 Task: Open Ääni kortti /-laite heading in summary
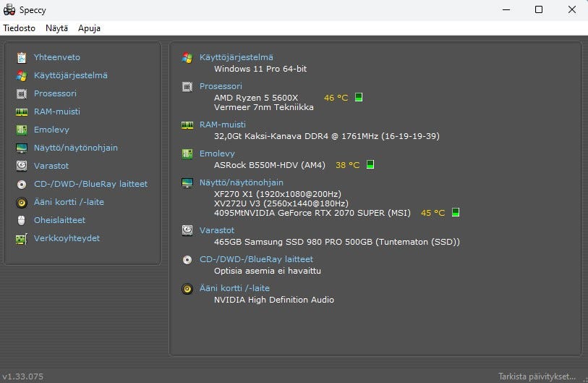click(234, 288)
